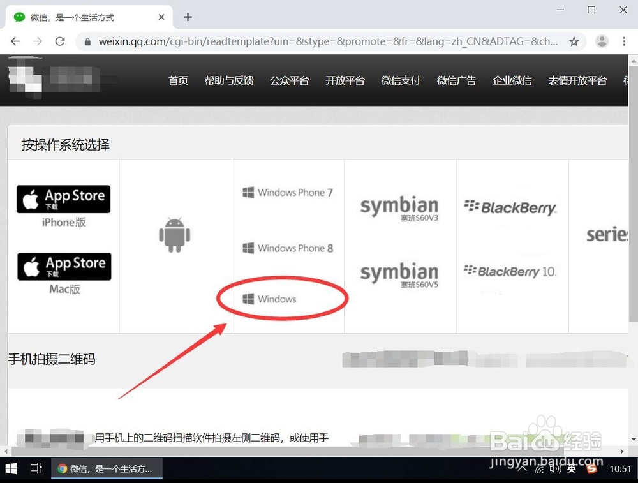
Task: Click the scrollbar up arrow
Action: (x=634, y=61)
